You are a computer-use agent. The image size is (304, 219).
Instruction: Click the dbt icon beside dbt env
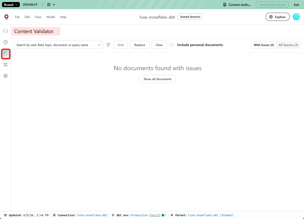pyautogui.click(x=113, y=215)
